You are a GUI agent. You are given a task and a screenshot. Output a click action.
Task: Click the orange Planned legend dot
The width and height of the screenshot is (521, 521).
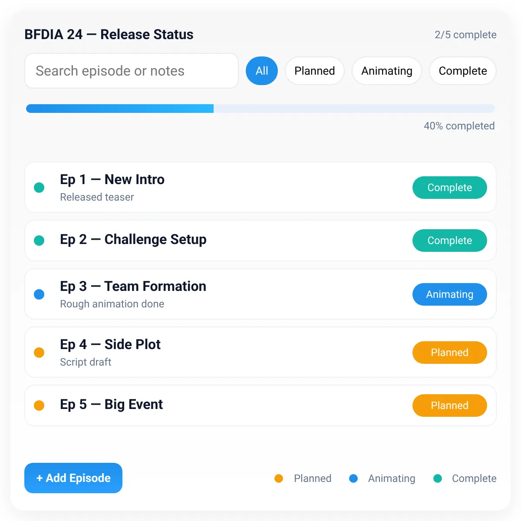279,478
